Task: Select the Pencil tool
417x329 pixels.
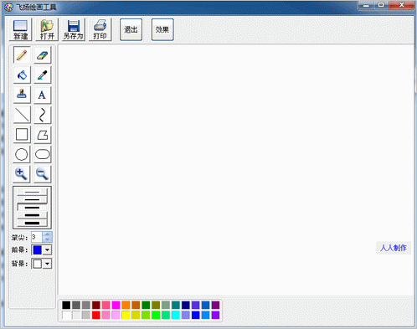Action: tap(22, 55)
